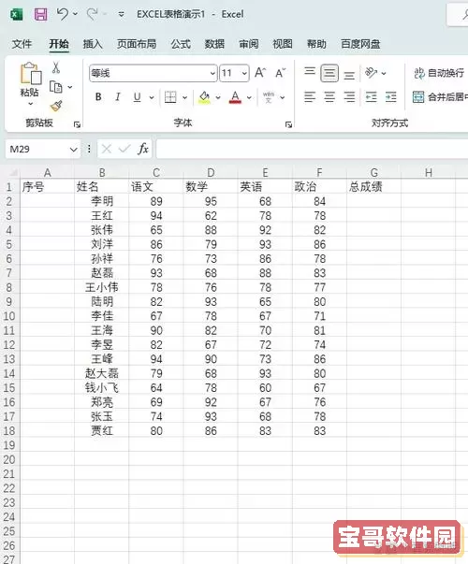Expand the font color palette arrow
This screenshot has height=564, width=468.
click(x=249, y=97)
